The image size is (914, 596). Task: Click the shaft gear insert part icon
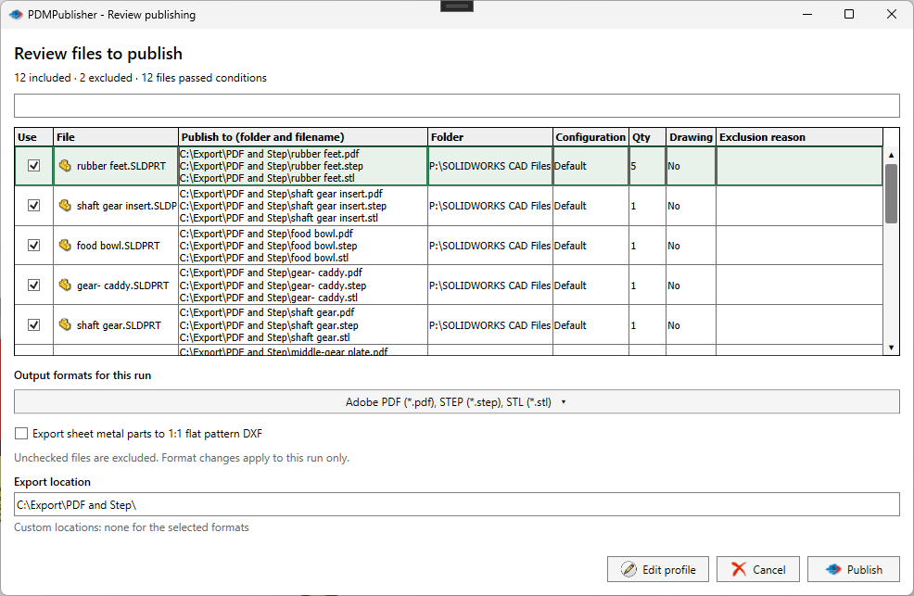[65, 205]
